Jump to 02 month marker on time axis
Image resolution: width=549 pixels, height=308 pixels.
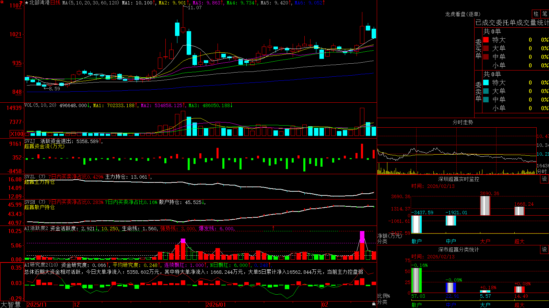click(x=325, y=305)
